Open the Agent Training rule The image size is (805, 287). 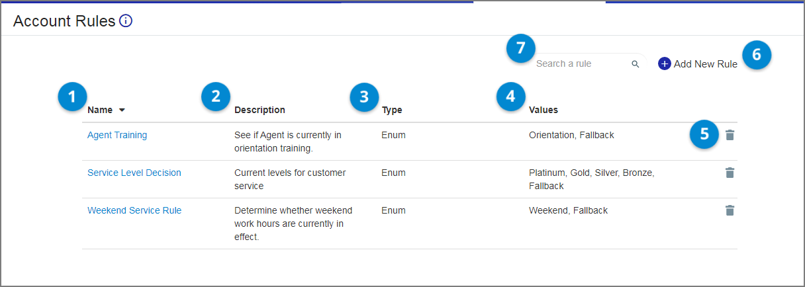(x=117, y=135)
